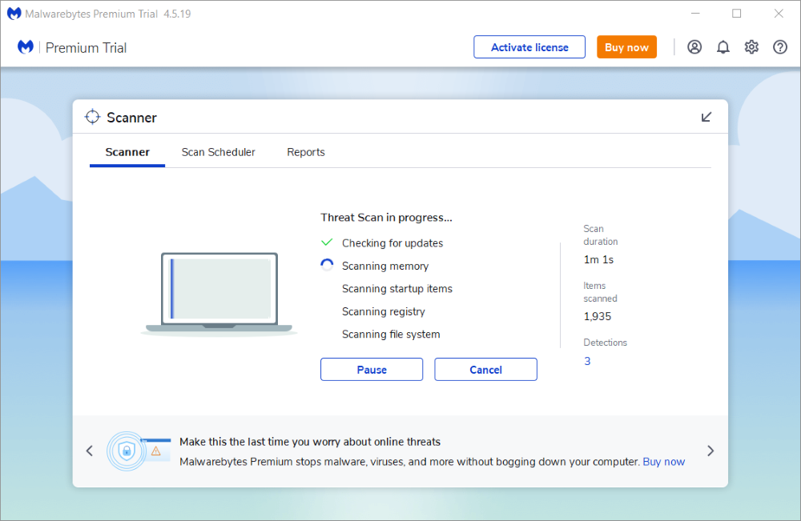Image resolution: width=801 pixels, height=521 pixels.
Task: Pause the threat scan
Action: pyautogui.click(x=372, y=370)
